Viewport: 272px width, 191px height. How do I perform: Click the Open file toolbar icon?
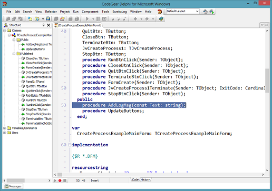click(x=37, y=18)
